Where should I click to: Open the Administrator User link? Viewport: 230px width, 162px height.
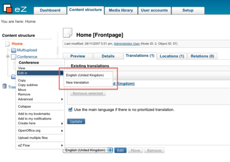click(x=127, y=44)
